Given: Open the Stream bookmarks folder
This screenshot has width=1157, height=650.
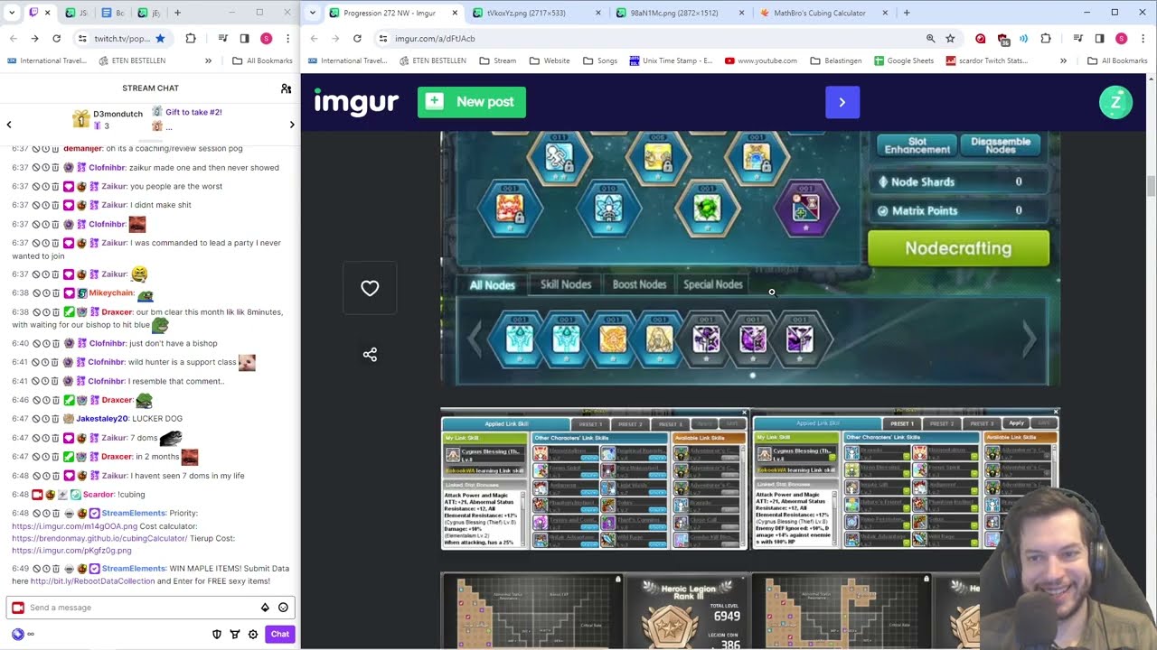Looking at the screenshot, I should [498, 60].
